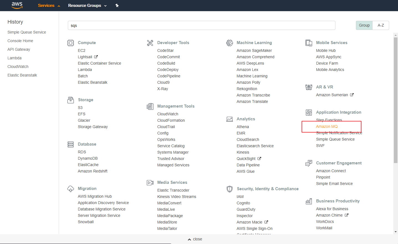Click the Database category icon

point(71,144)
